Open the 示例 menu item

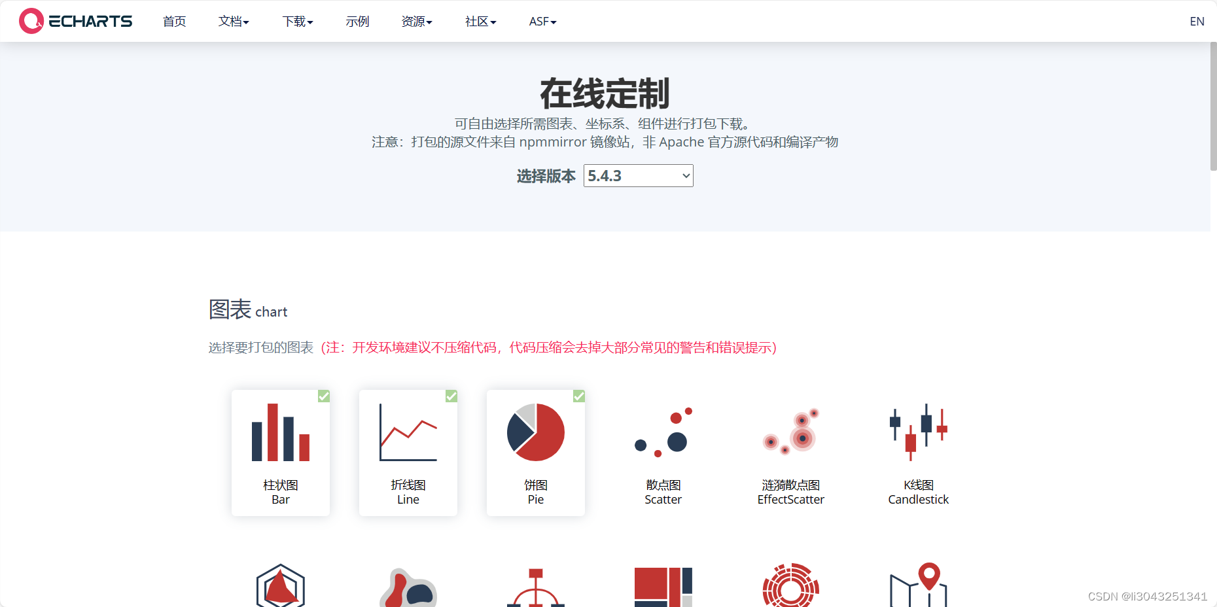coord(357,21)
